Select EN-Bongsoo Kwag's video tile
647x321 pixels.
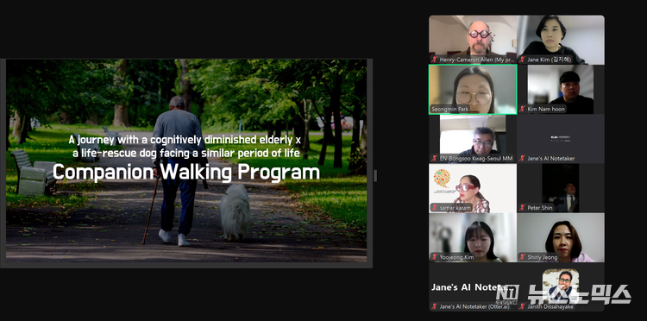tap(473, 139)
